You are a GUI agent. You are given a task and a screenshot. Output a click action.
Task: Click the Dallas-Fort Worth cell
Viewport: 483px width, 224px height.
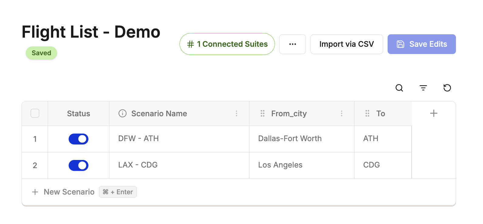(290, 139)
